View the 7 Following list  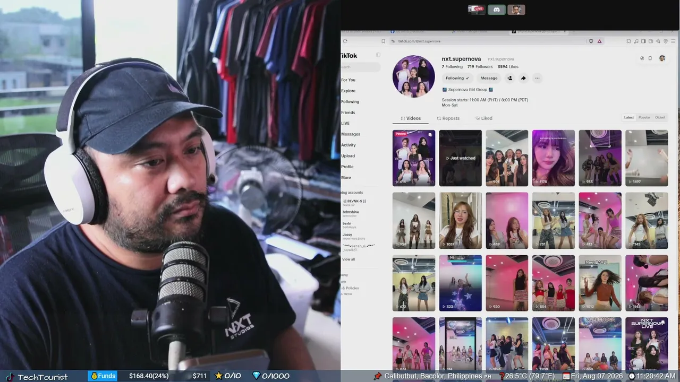pyautogui.click(x=452, y=67)
